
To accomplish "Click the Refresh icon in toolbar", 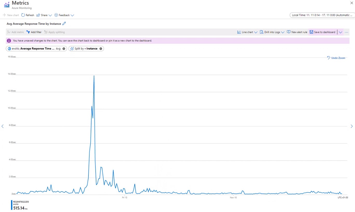I will [x=23, y=15].
